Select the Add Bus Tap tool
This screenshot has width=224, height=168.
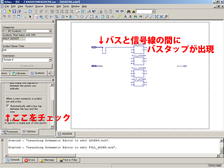click(51, 17)
